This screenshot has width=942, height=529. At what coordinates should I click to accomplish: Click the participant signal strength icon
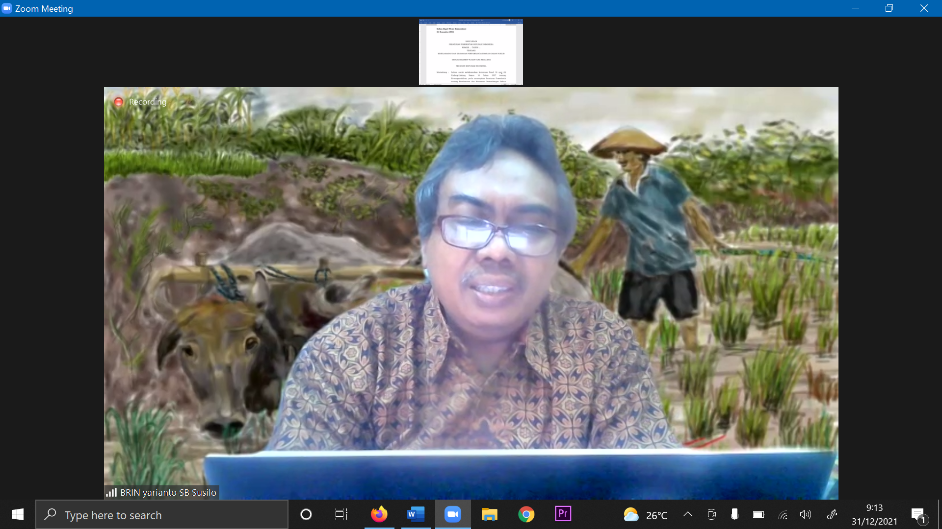pos(111,492)
